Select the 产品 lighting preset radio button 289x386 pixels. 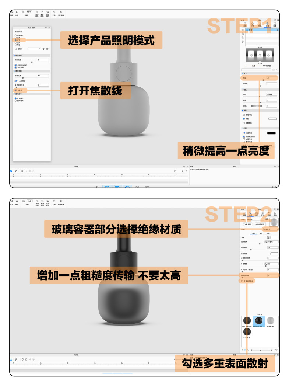point(15,40)
